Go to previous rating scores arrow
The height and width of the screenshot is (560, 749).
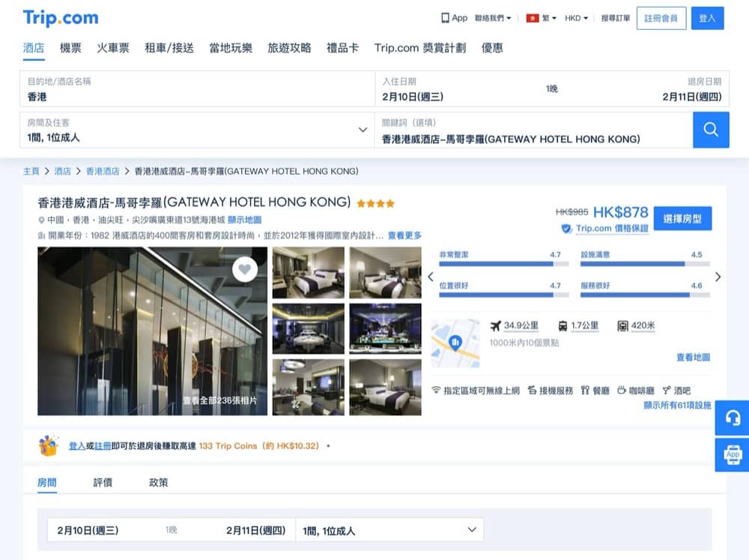(431, 277)
